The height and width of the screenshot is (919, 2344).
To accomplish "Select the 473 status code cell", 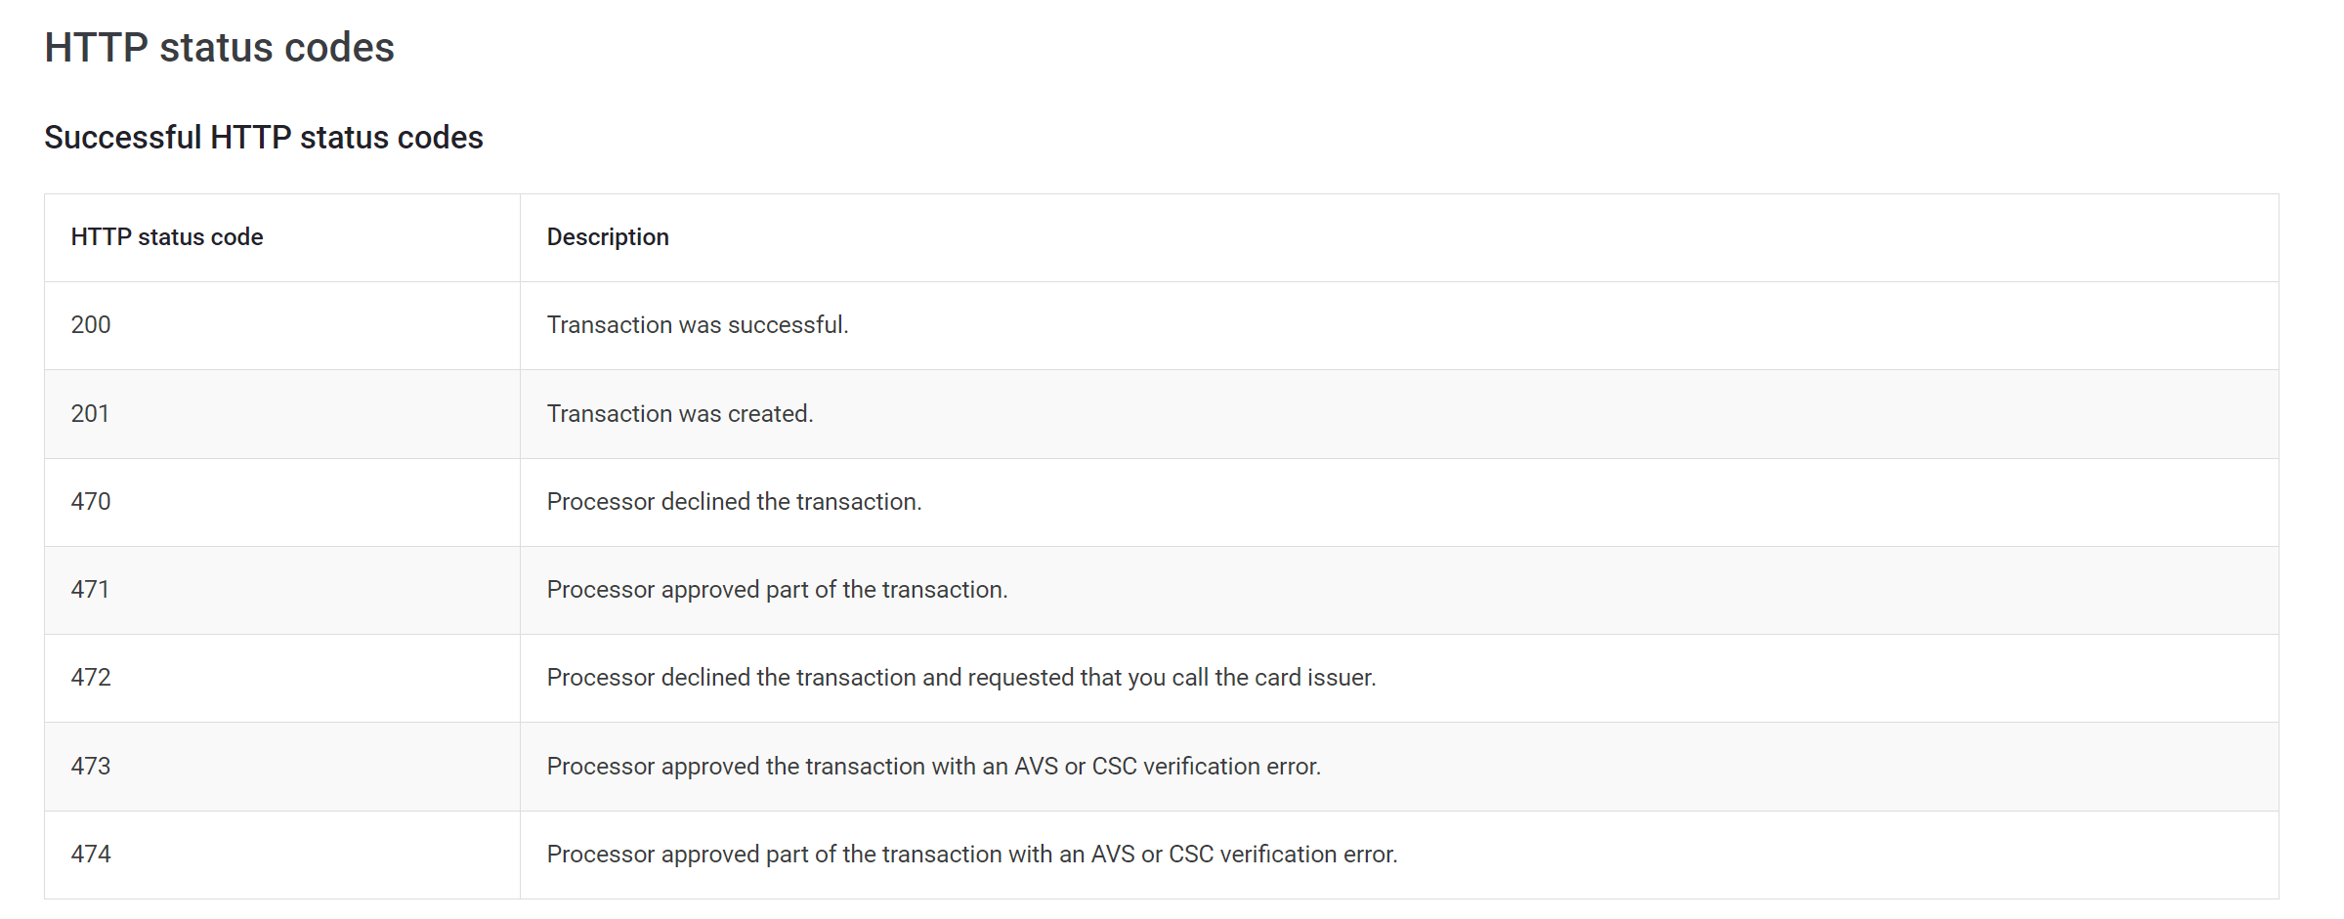I will 91,767.
